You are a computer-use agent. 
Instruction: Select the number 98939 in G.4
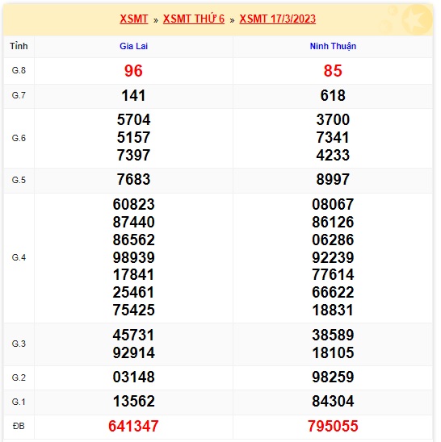click(133, 257)
